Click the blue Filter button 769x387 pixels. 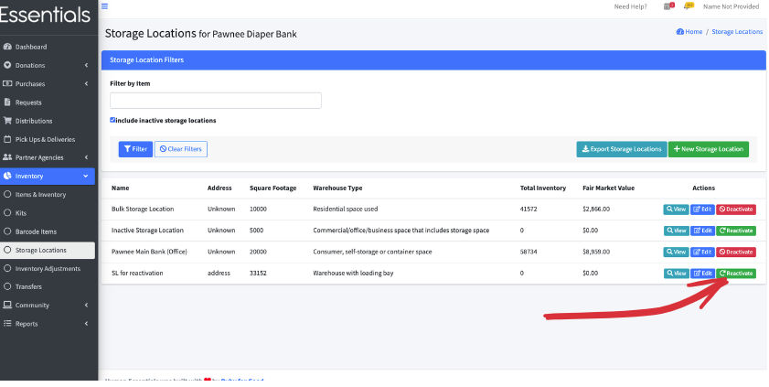click(x=135, y=149)
